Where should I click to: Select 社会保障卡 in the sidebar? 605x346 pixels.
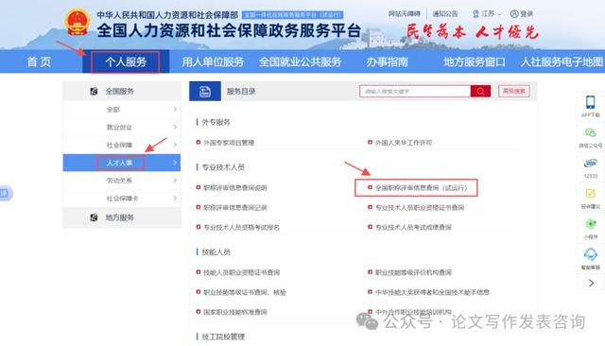tap(122, 199)
